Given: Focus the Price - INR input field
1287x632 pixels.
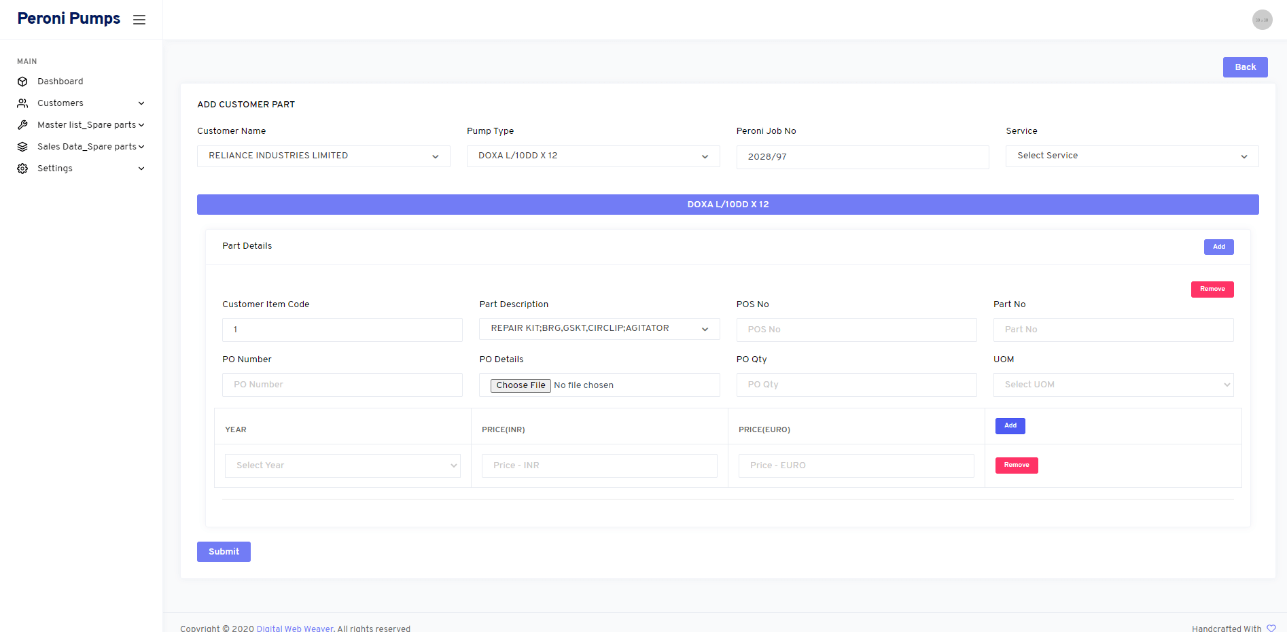Looking at the screenshot, I should coord(599,466).
